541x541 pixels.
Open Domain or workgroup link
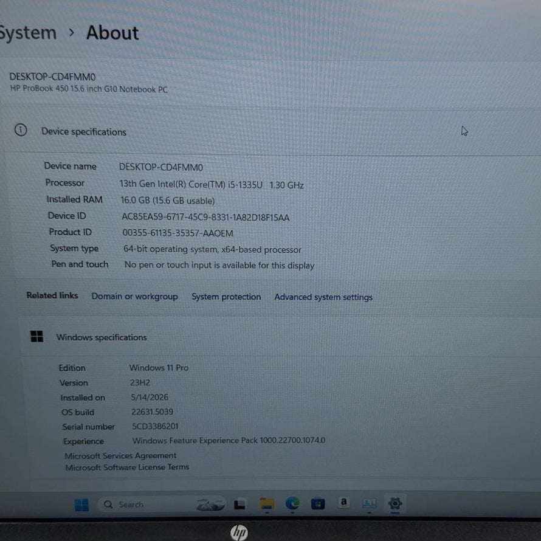coord(135,297)
